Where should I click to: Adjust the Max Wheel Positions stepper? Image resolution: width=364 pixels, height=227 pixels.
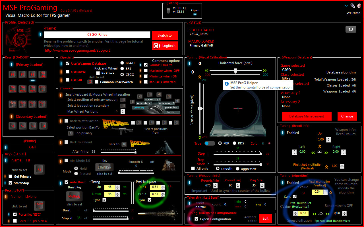pyautogui.click(x=123, y=112)
